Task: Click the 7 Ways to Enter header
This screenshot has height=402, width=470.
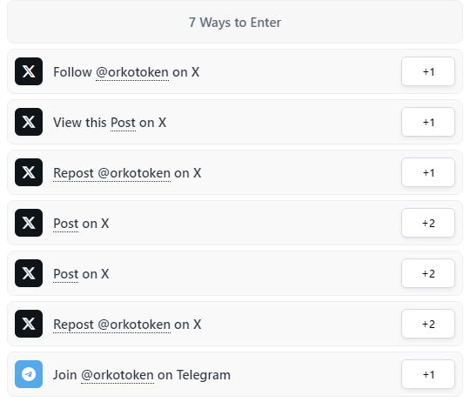Action: click(x=235, y=22)
